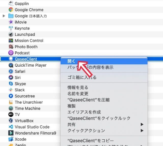Select the Google 日本語入力 folder icon

point(11,16)
